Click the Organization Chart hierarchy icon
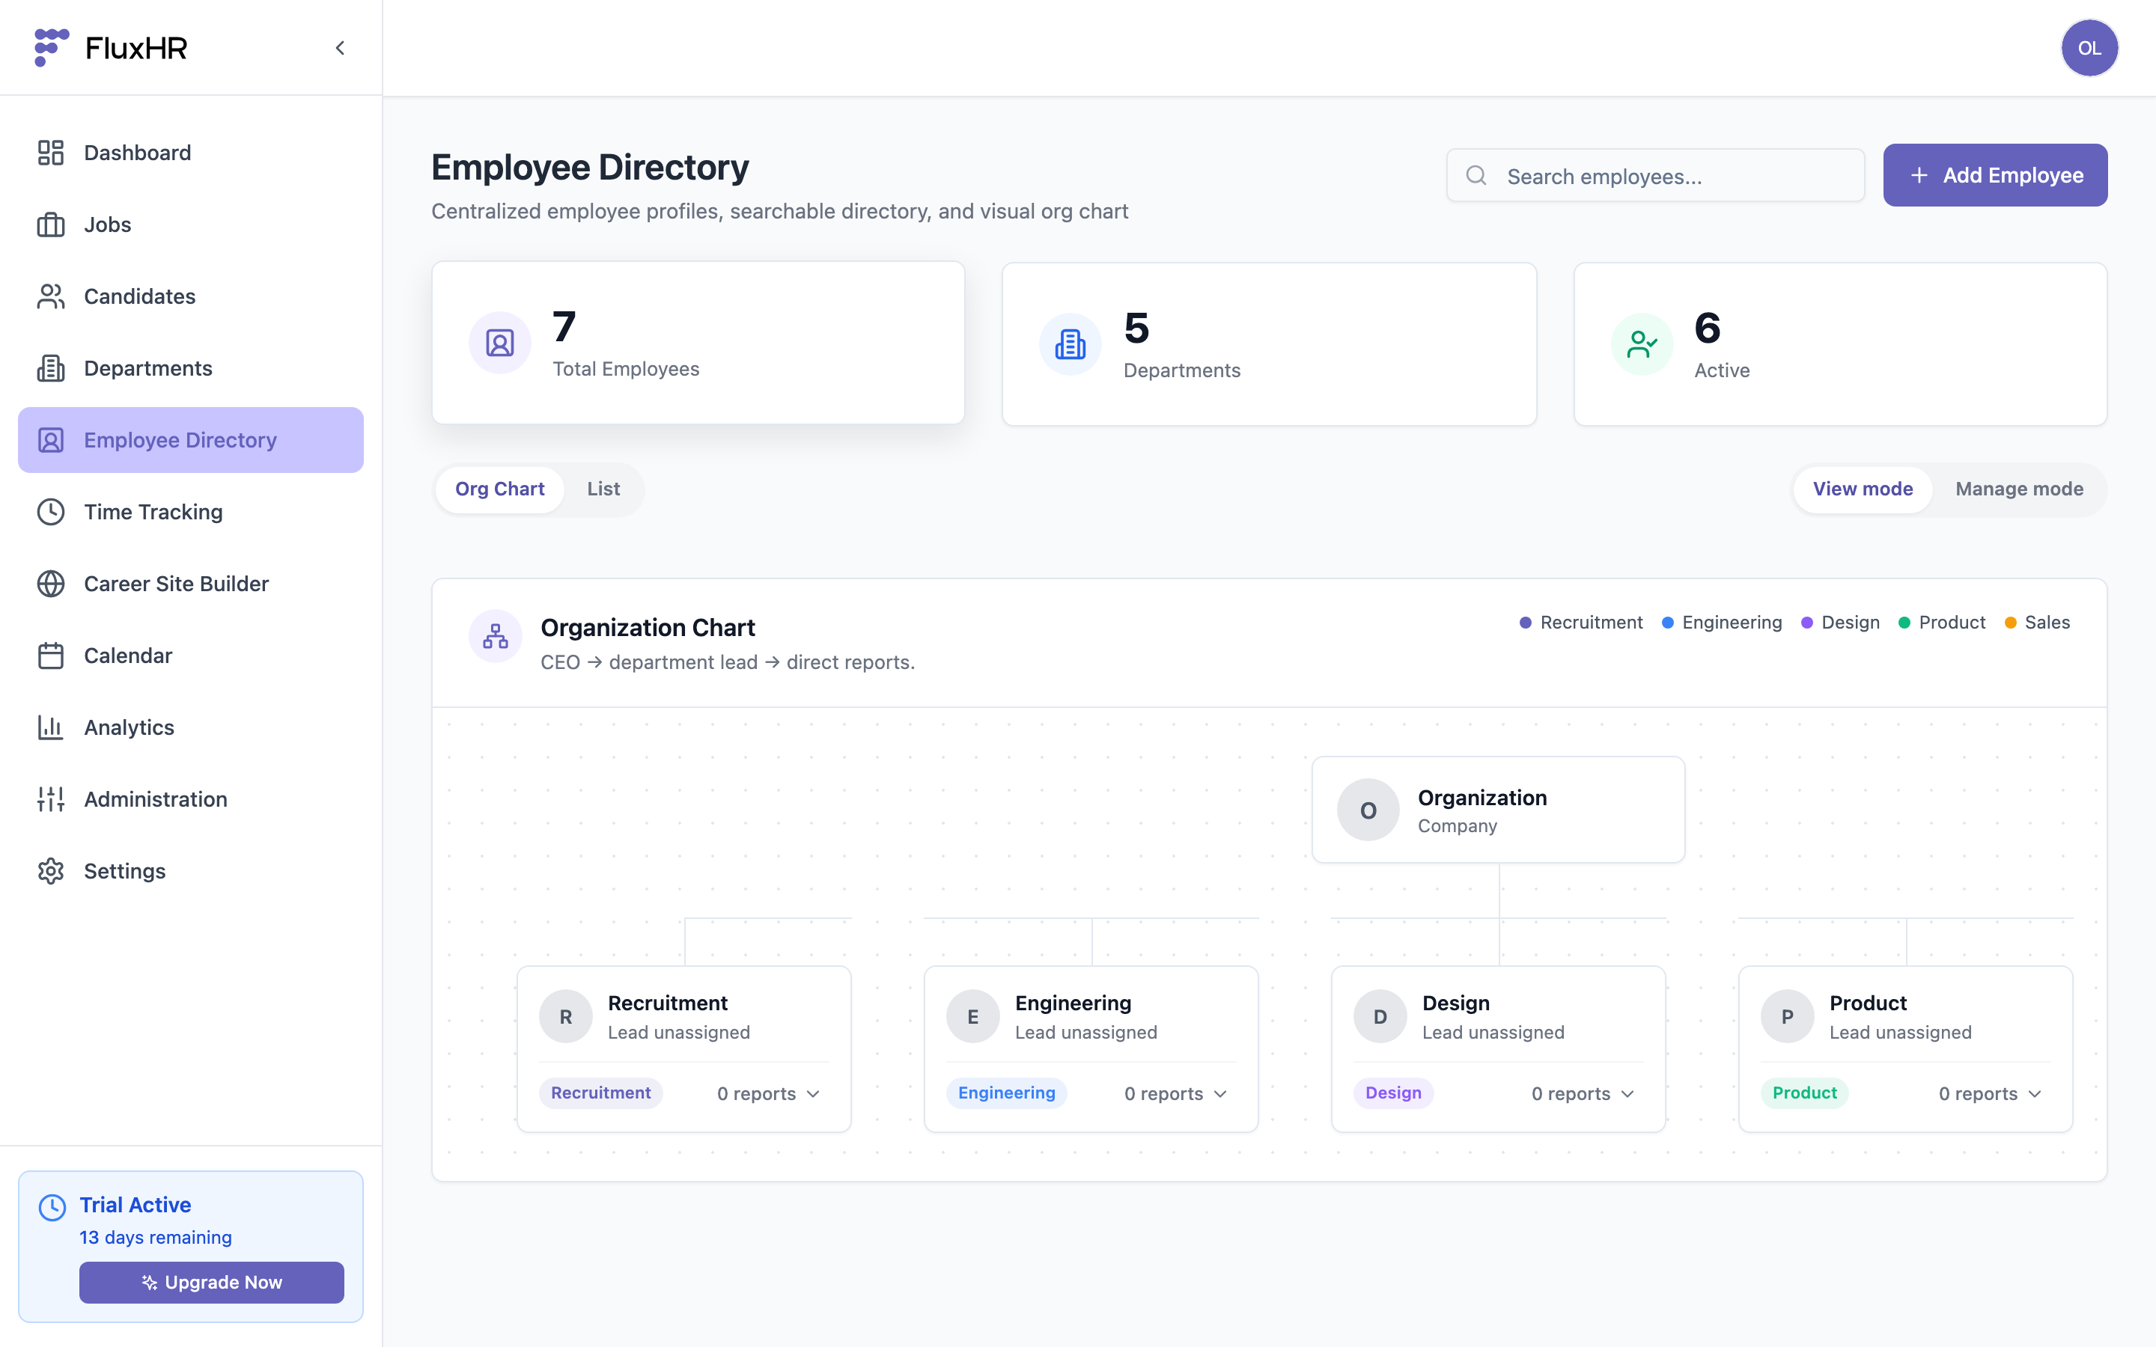2156x1347 pixels. [x=496, y=636]
